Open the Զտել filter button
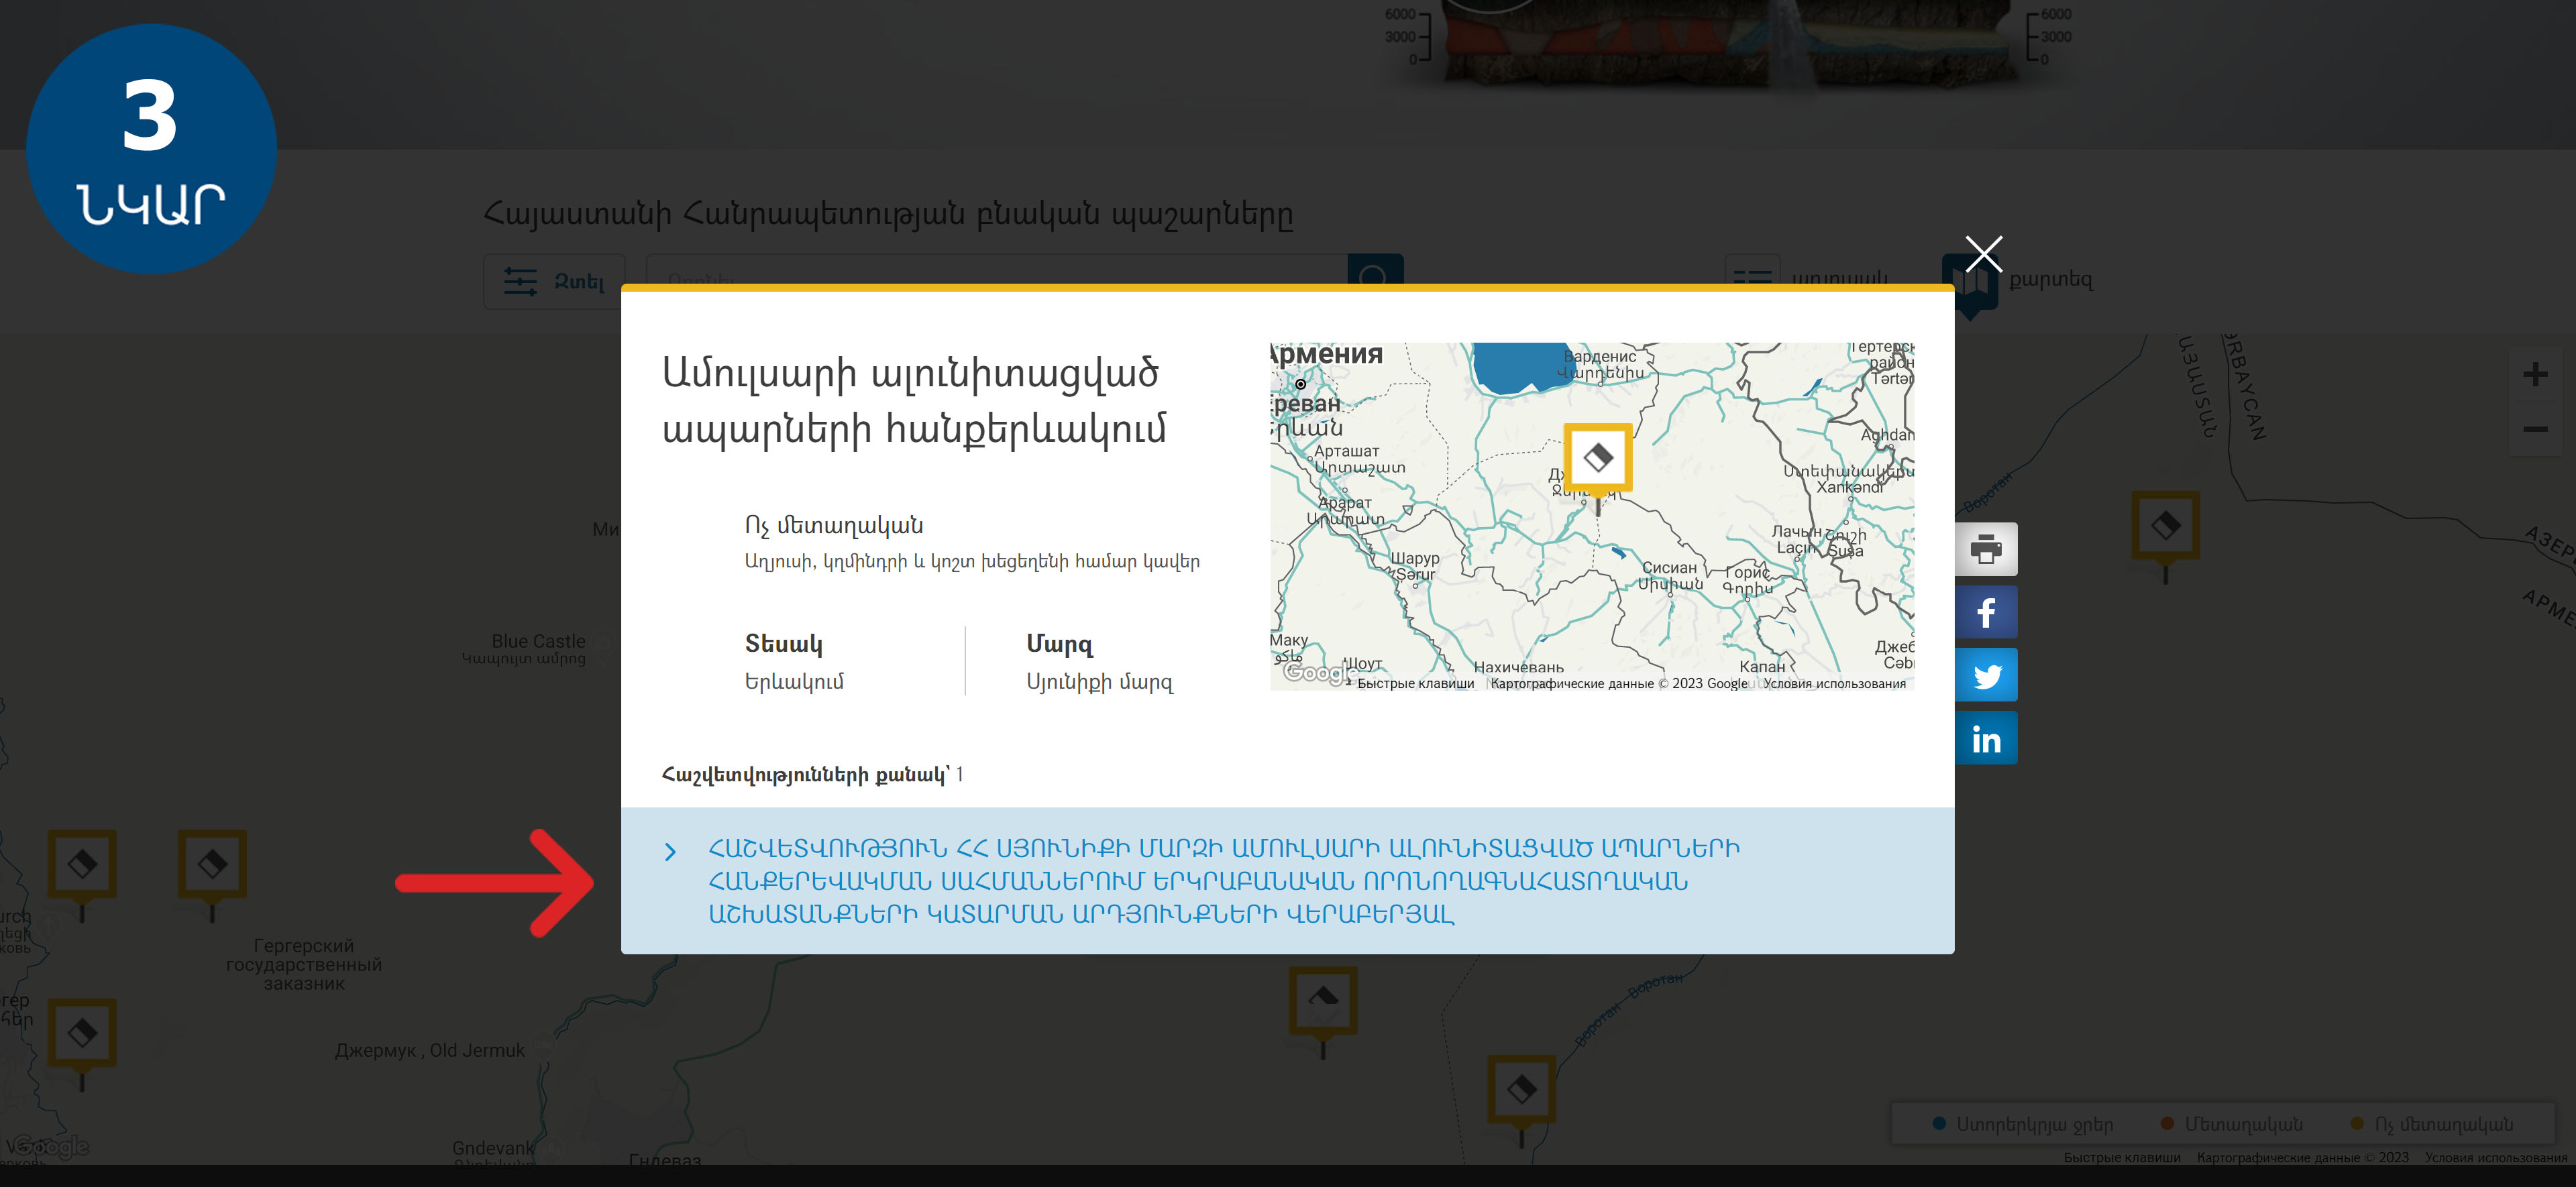This screenshot has height=1187, width=2576. [x=554, y=282]
